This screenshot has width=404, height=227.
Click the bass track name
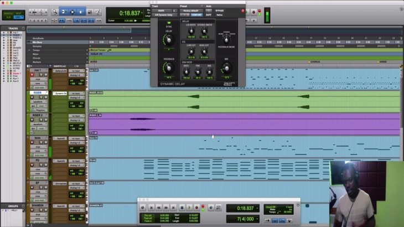38,138
